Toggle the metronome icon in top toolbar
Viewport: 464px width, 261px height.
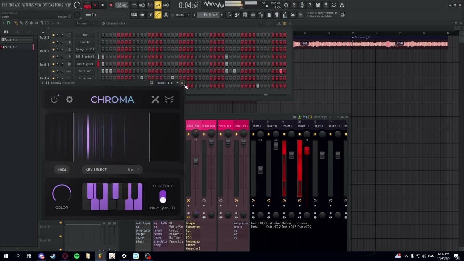(134, 5)
